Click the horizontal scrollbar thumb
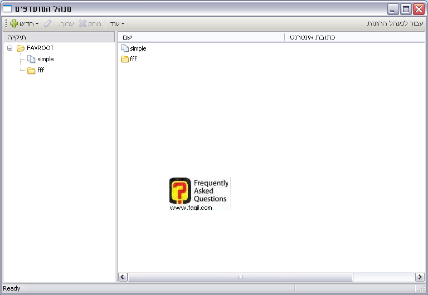 tap(240, 277)
